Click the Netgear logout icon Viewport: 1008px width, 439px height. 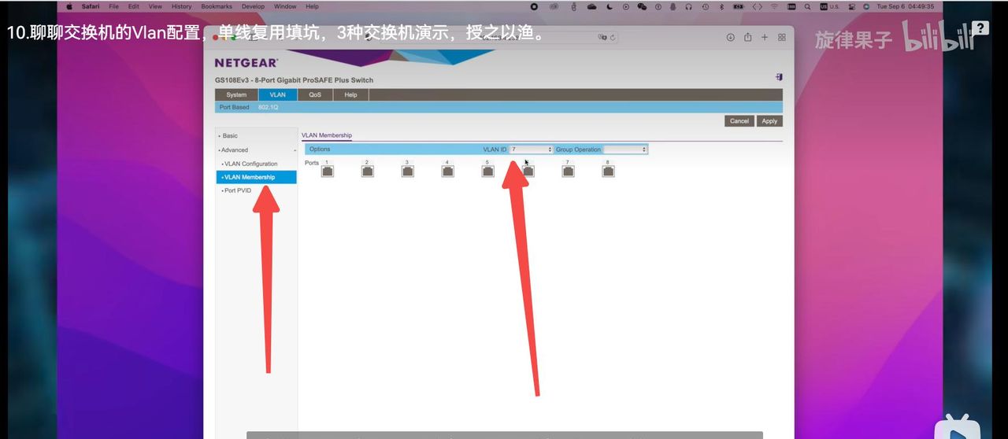(x=778, y=77)
